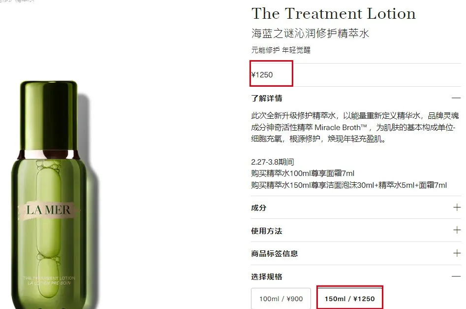This screenshot has height=309, width=466.
Task: Collapse the 了解详情 section with minus icon
Action: pyautogui.click(x=456, y=98)
